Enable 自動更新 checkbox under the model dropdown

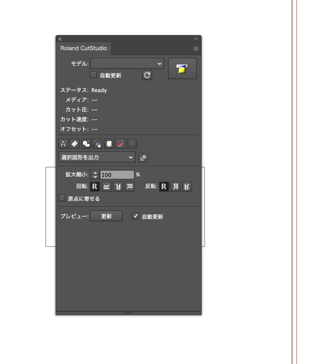pyautogui.click(x=94, y=75)
